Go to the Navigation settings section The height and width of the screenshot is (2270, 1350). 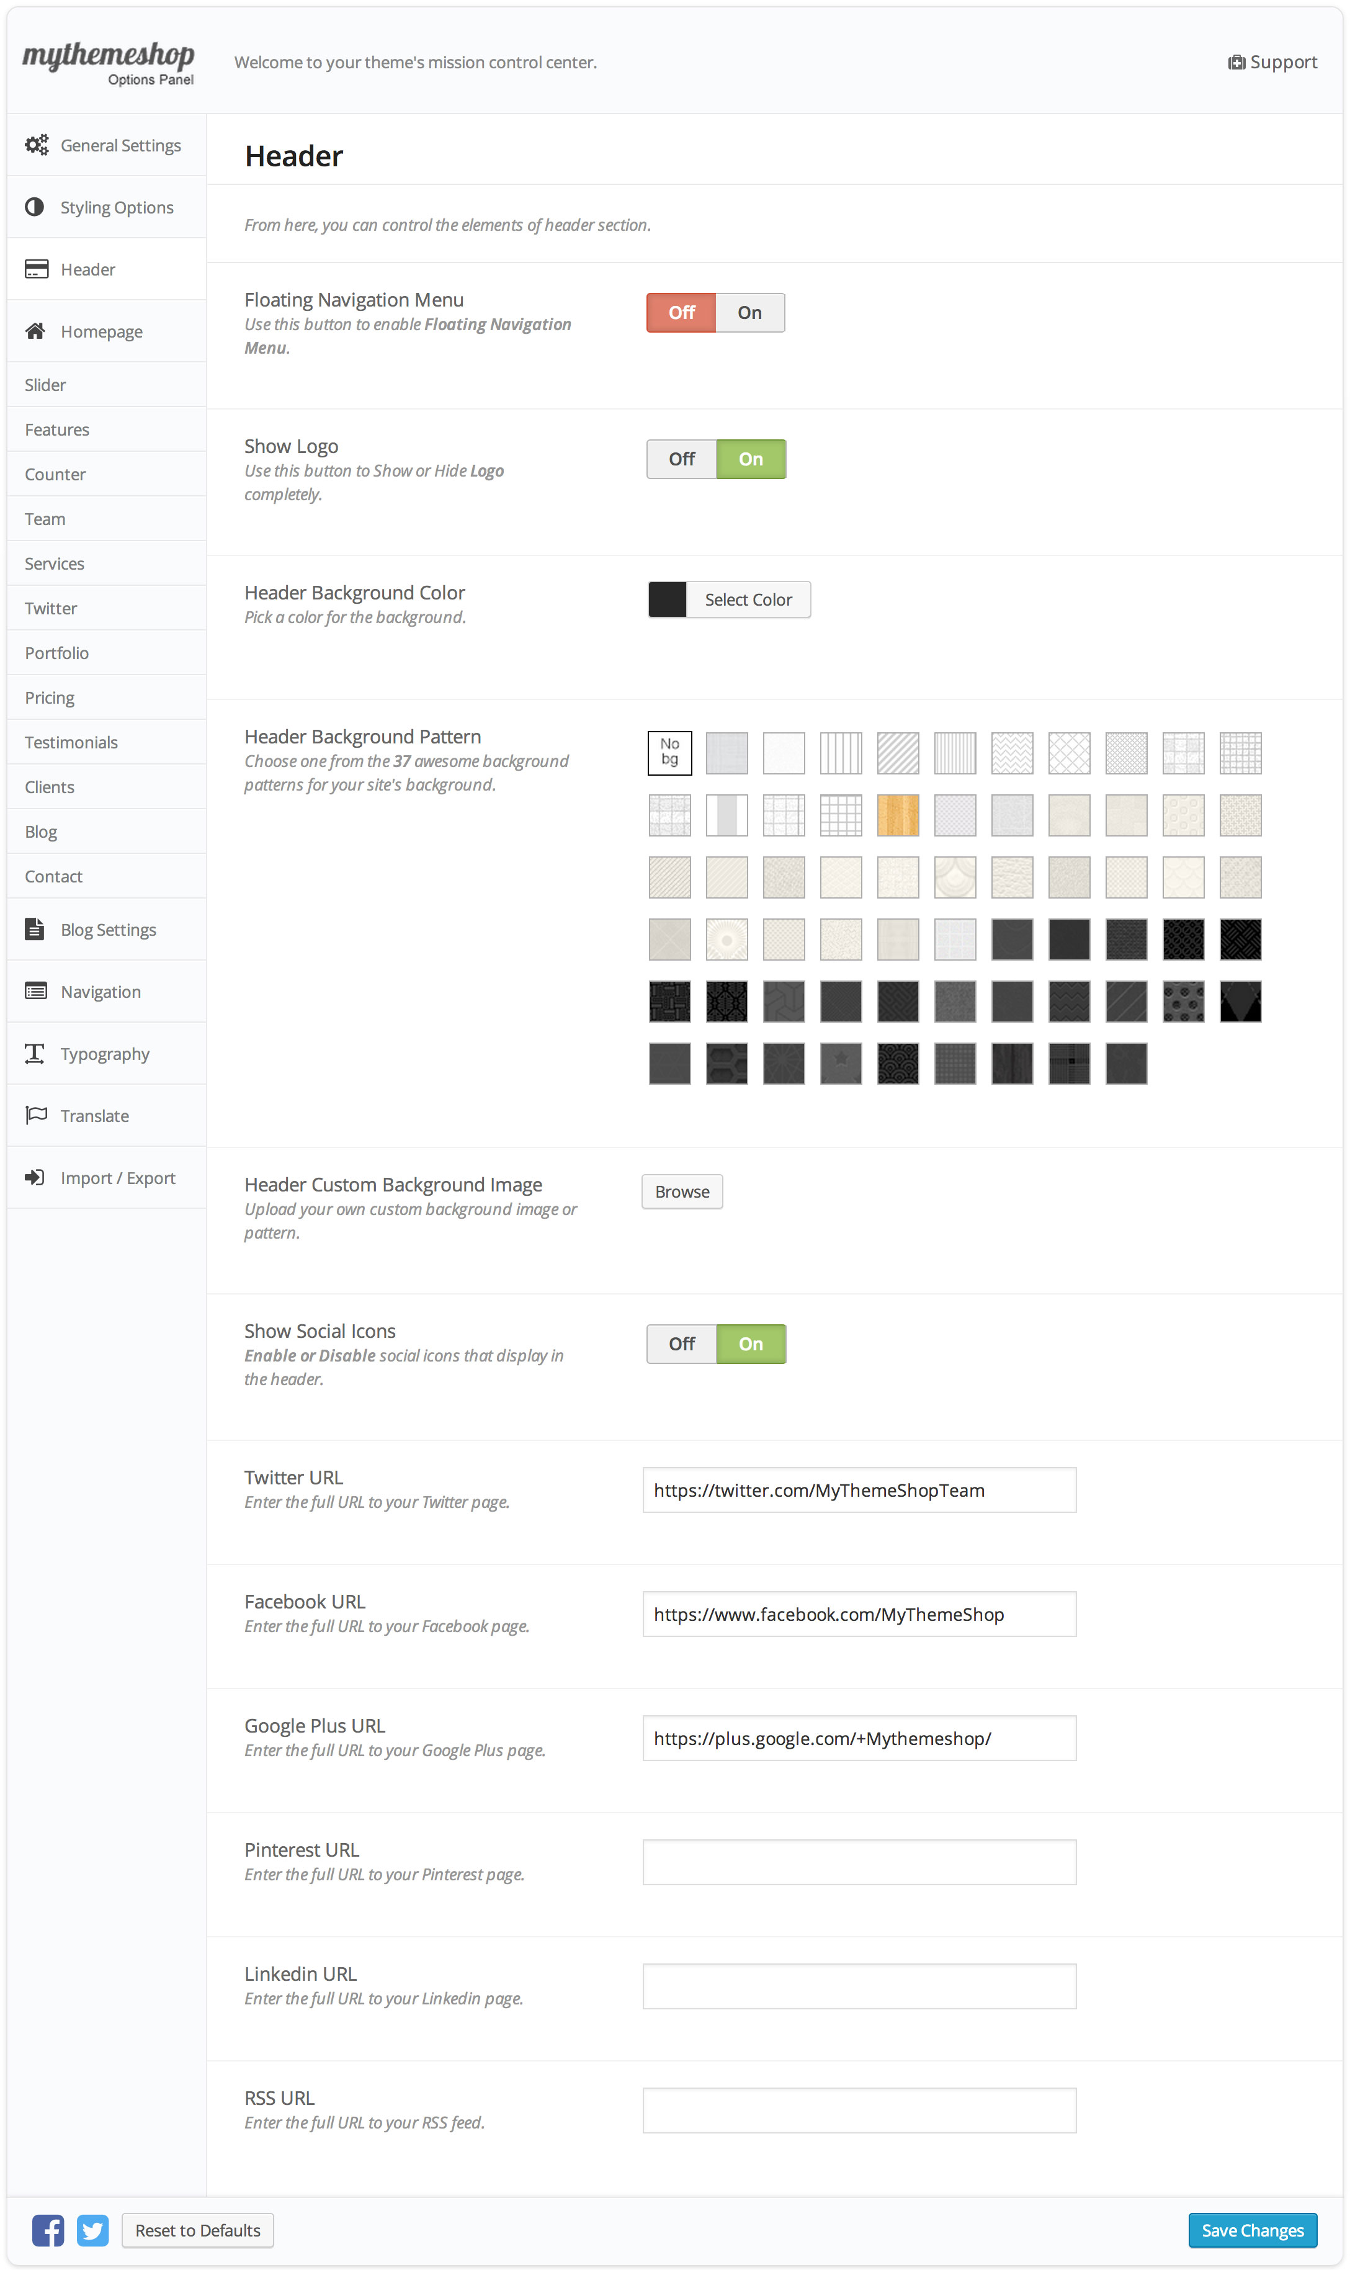[100, 991]
